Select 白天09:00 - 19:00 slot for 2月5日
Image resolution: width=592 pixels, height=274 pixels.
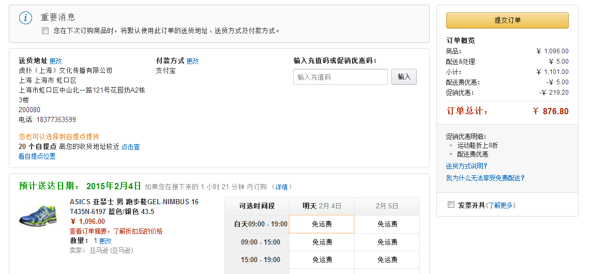tap(387, 224)
